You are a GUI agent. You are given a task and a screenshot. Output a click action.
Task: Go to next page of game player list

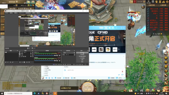[161, 34]
